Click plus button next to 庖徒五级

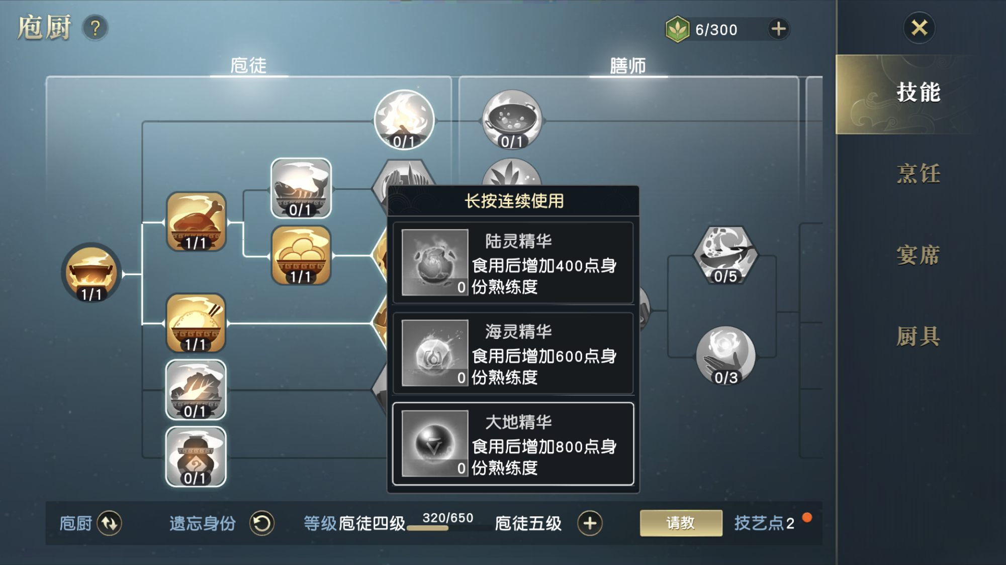[590, 523]
